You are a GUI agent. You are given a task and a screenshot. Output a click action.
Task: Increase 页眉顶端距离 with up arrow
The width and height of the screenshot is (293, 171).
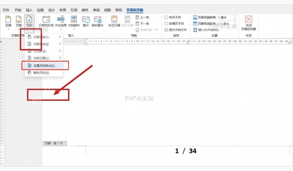click(x=235, y=16)
